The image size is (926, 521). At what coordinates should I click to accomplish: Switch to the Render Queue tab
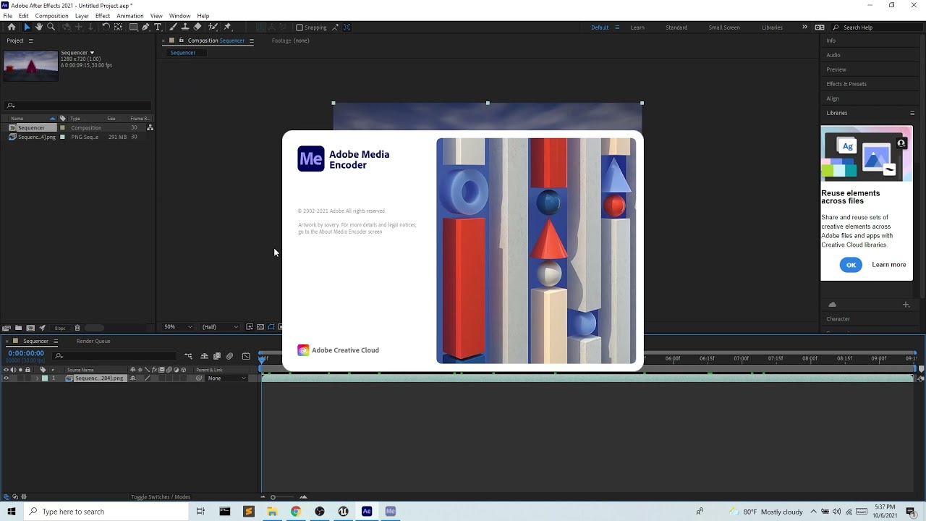point(93,341)
